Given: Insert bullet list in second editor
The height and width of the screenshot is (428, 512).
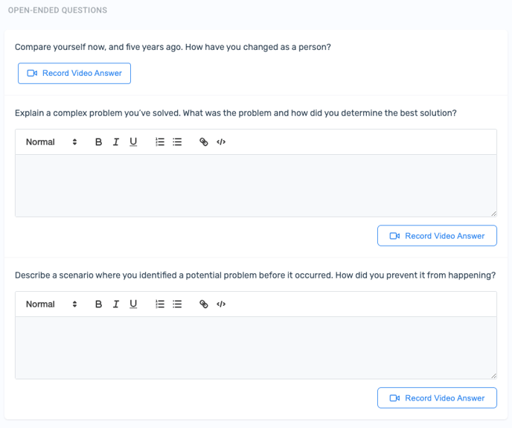Looking at the screenshot, I should (x=177, y=304).
